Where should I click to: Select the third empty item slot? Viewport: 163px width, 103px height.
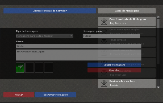[x=39, y=68]
